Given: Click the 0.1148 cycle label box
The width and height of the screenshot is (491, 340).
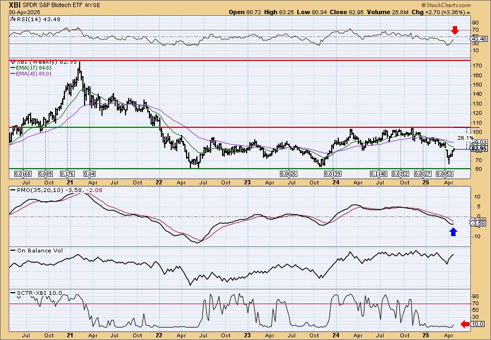Looking at the screenshot, I should pos(379,174).
